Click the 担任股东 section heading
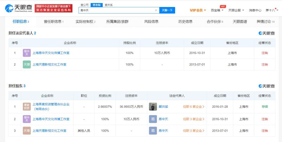 [x=17, y=86]
